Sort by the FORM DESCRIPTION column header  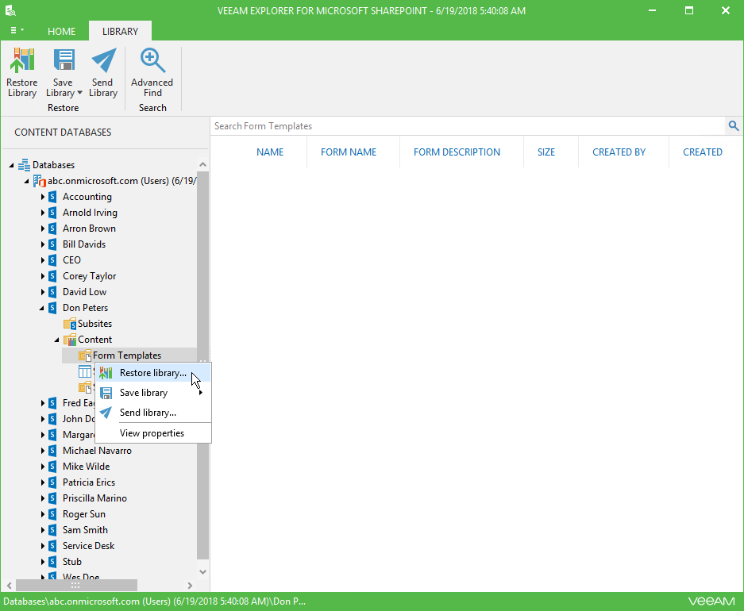click(457, 152)
